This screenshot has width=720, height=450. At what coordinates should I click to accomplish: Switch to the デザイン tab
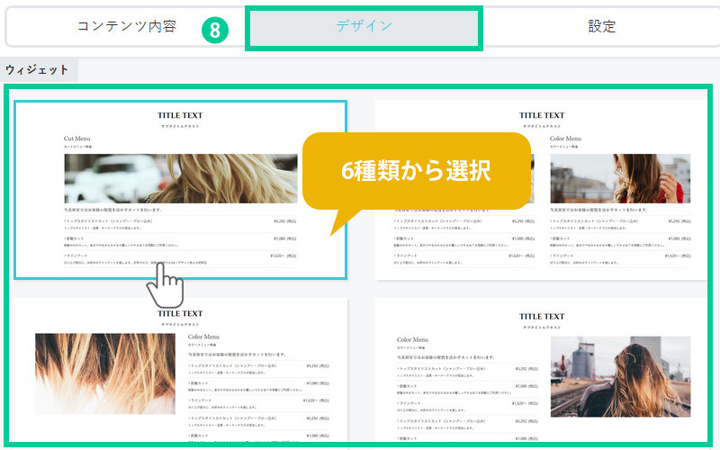point(364,27)
